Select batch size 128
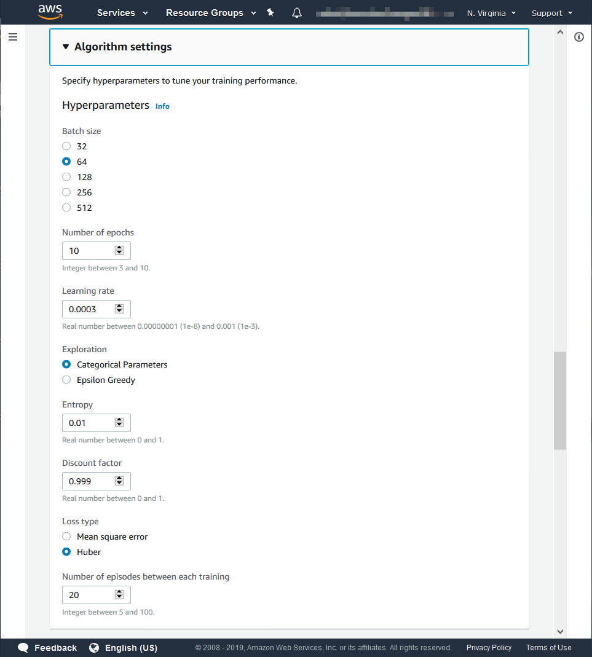 [x=66, y=177]
